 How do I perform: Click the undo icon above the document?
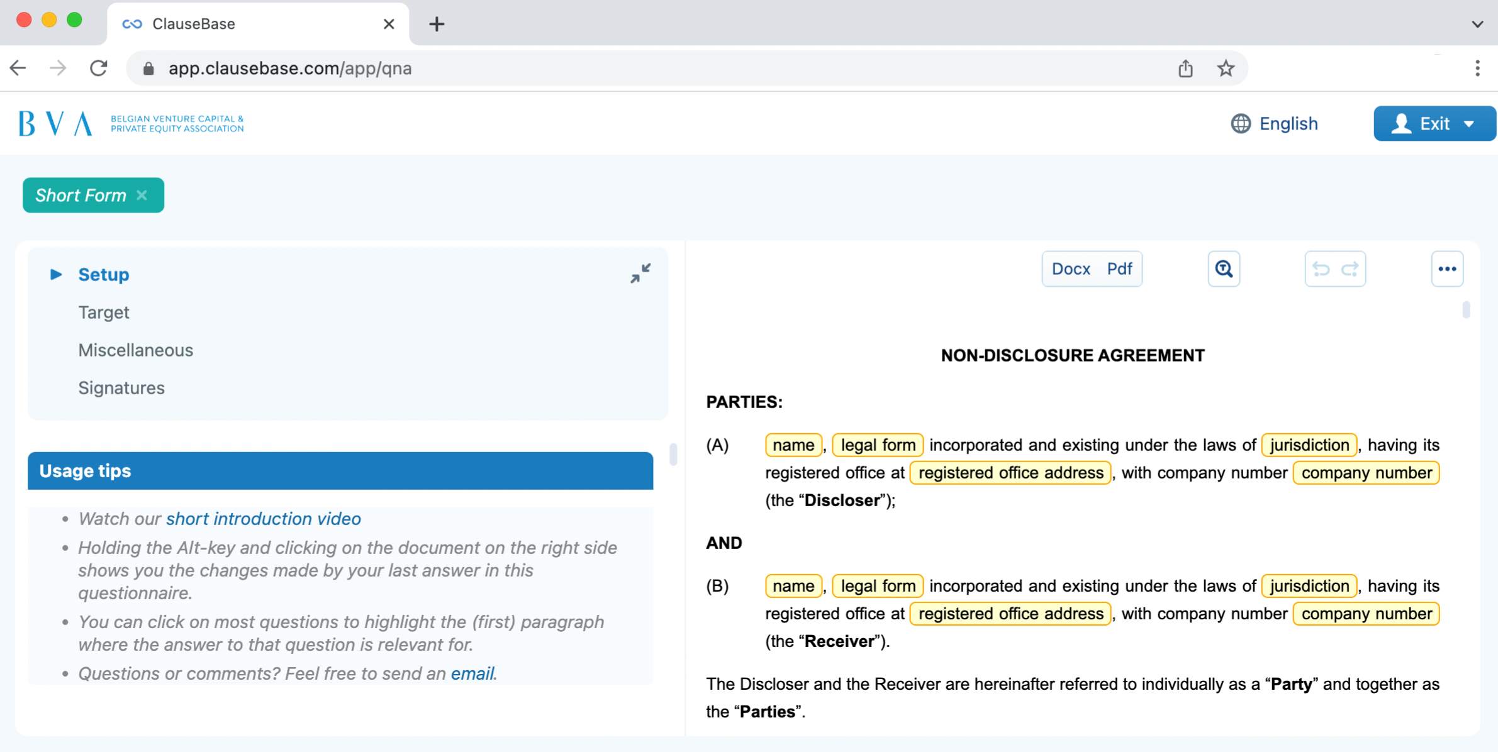coord(1321,268)
